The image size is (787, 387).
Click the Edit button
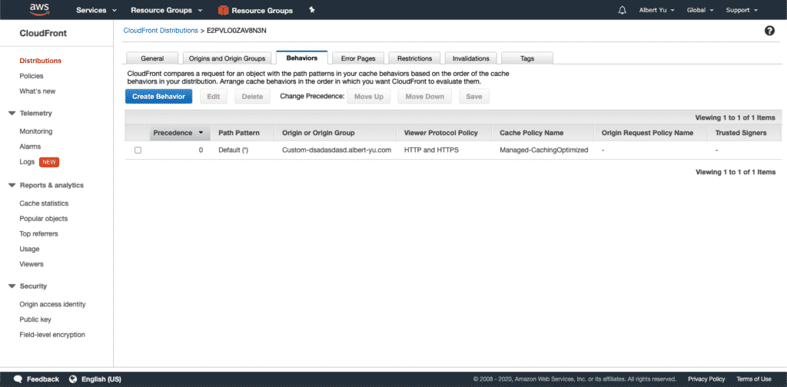(214, 96)
